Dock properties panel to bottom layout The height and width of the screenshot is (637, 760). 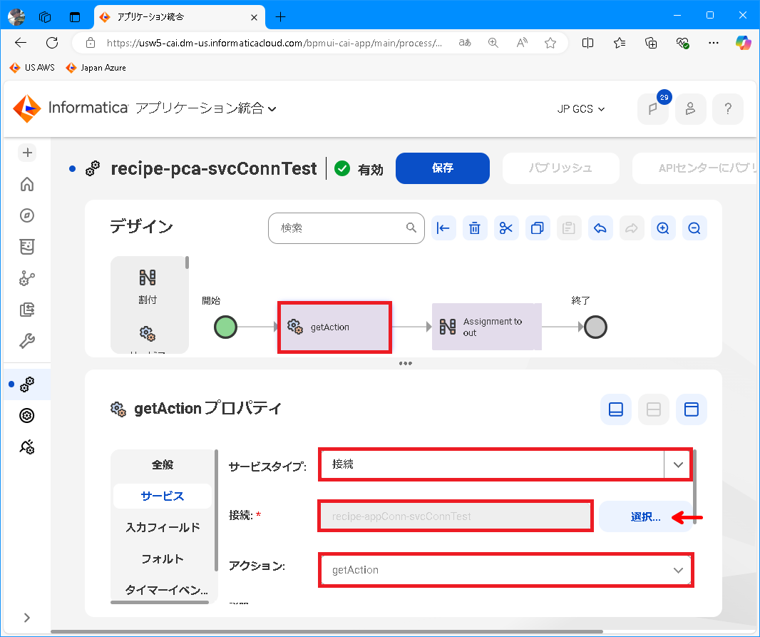(615, 409)
